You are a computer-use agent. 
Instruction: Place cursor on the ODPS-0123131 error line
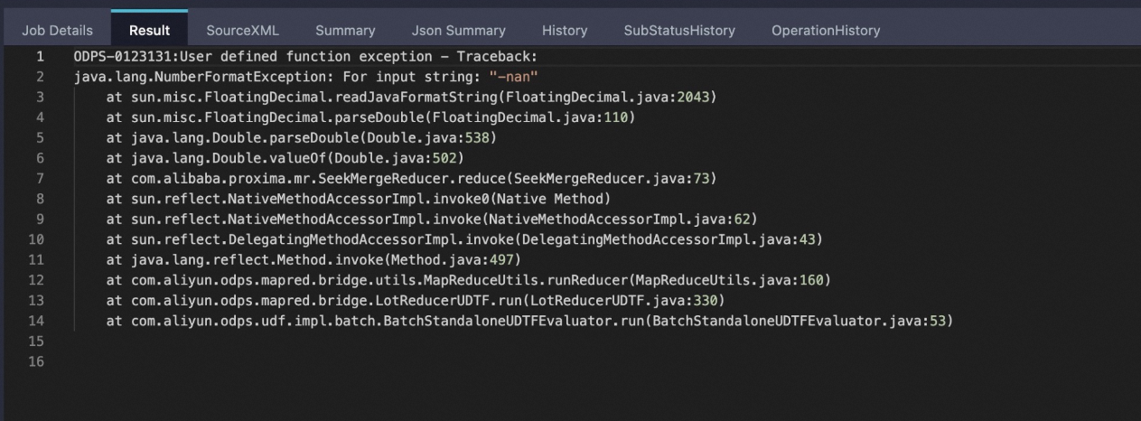305,57
